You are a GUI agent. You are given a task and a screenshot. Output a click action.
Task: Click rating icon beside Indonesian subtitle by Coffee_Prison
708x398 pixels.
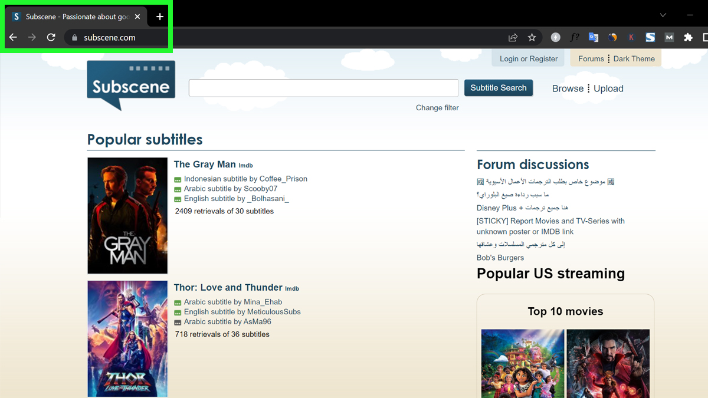[x=178, y=180]
